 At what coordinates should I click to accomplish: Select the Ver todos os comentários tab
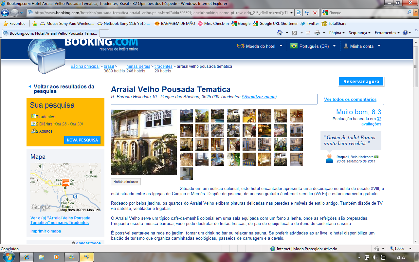[350, 99]
